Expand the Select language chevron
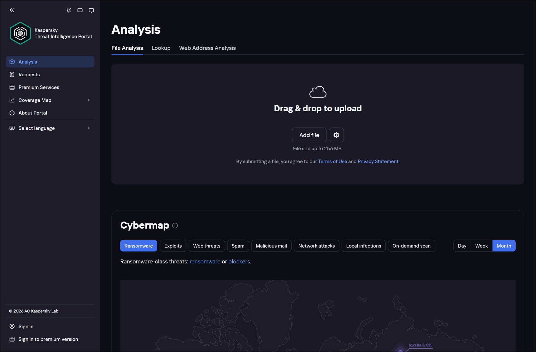The height and width of the screenshot is (352, 536). pyautogui.click(x=89, y=128)
